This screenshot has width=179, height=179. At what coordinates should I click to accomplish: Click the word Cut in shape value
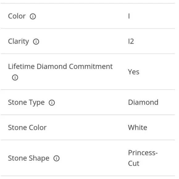point(134,163)
